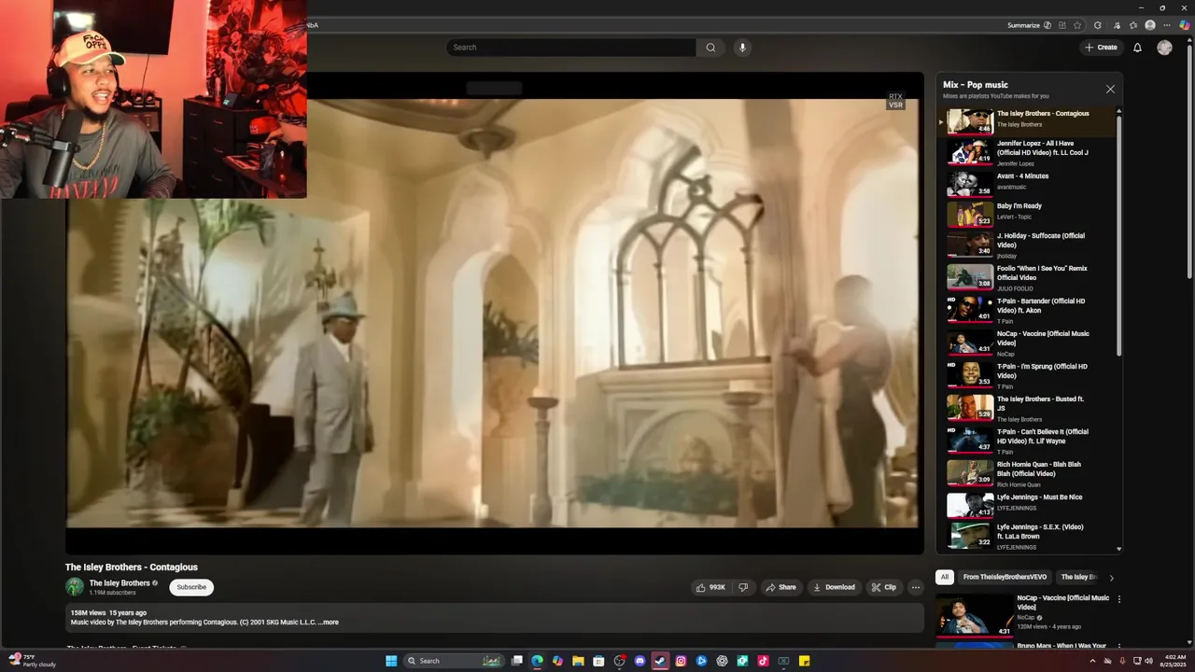This screenshot has width=1195, height=672.
Task: Select the All filter chip
Action: 945,577
